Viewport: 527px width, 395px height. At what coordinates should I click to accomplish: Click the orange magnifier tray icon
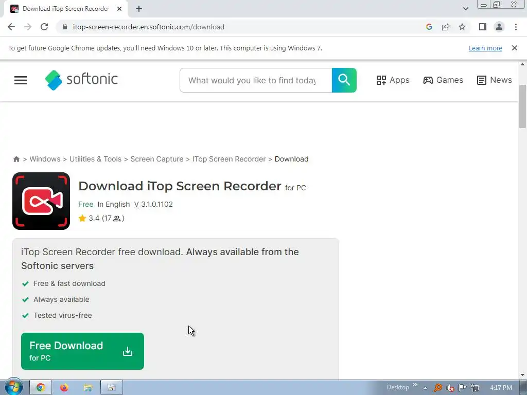pyautogui.click(x=437, y=388)
